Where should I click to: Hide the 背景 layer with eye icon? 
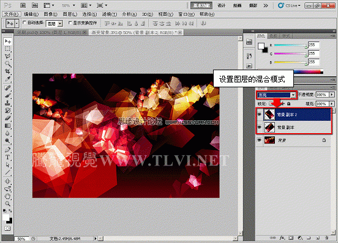(x=260, y=140)
